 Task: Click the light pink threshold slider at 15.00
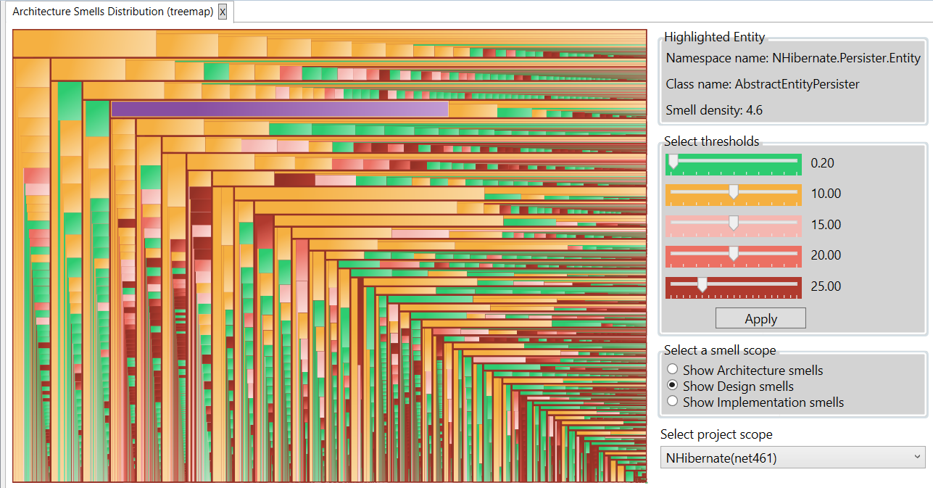[x=733, y=224]
